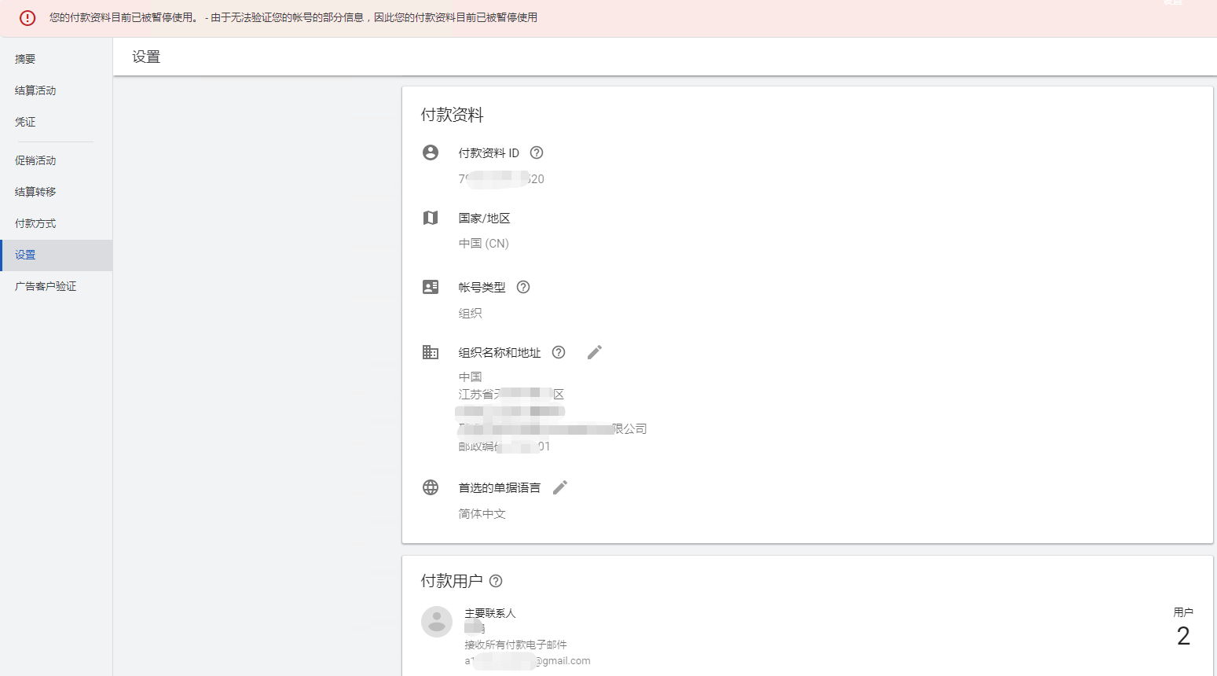Click the 接收所有付款电子邮件 text
The width and height of the screenshot is (1217, 676).
515,645
